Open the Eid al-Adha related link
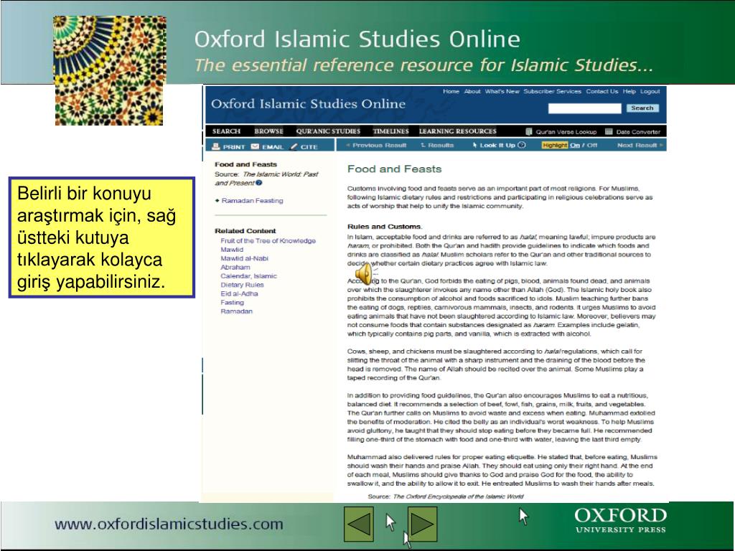This screenshot has width=735, height=551. (239, 293)
